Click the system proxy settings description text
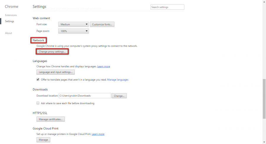266x144 pixels. 87,46
